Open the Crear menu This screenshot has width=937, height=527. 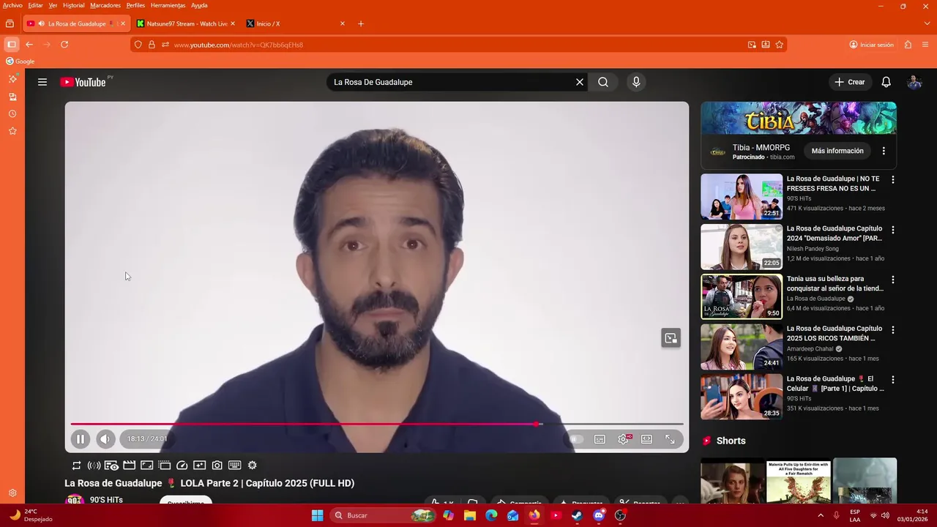tap(850, 82)
